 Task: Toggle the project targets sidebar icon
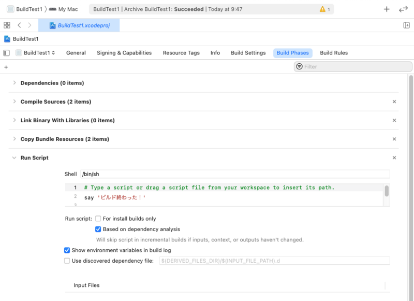[7, 53]
